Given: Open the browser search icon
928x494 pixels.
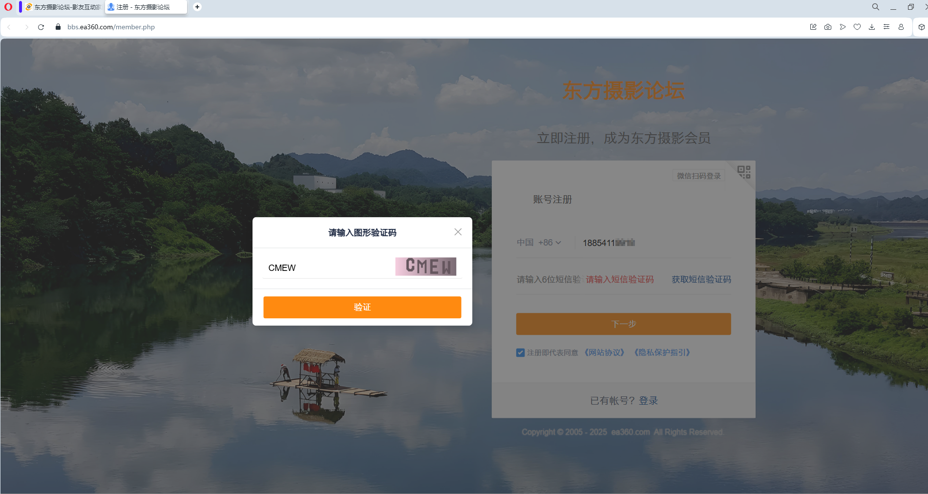Looking at the screenshot, I should (875, 7).
